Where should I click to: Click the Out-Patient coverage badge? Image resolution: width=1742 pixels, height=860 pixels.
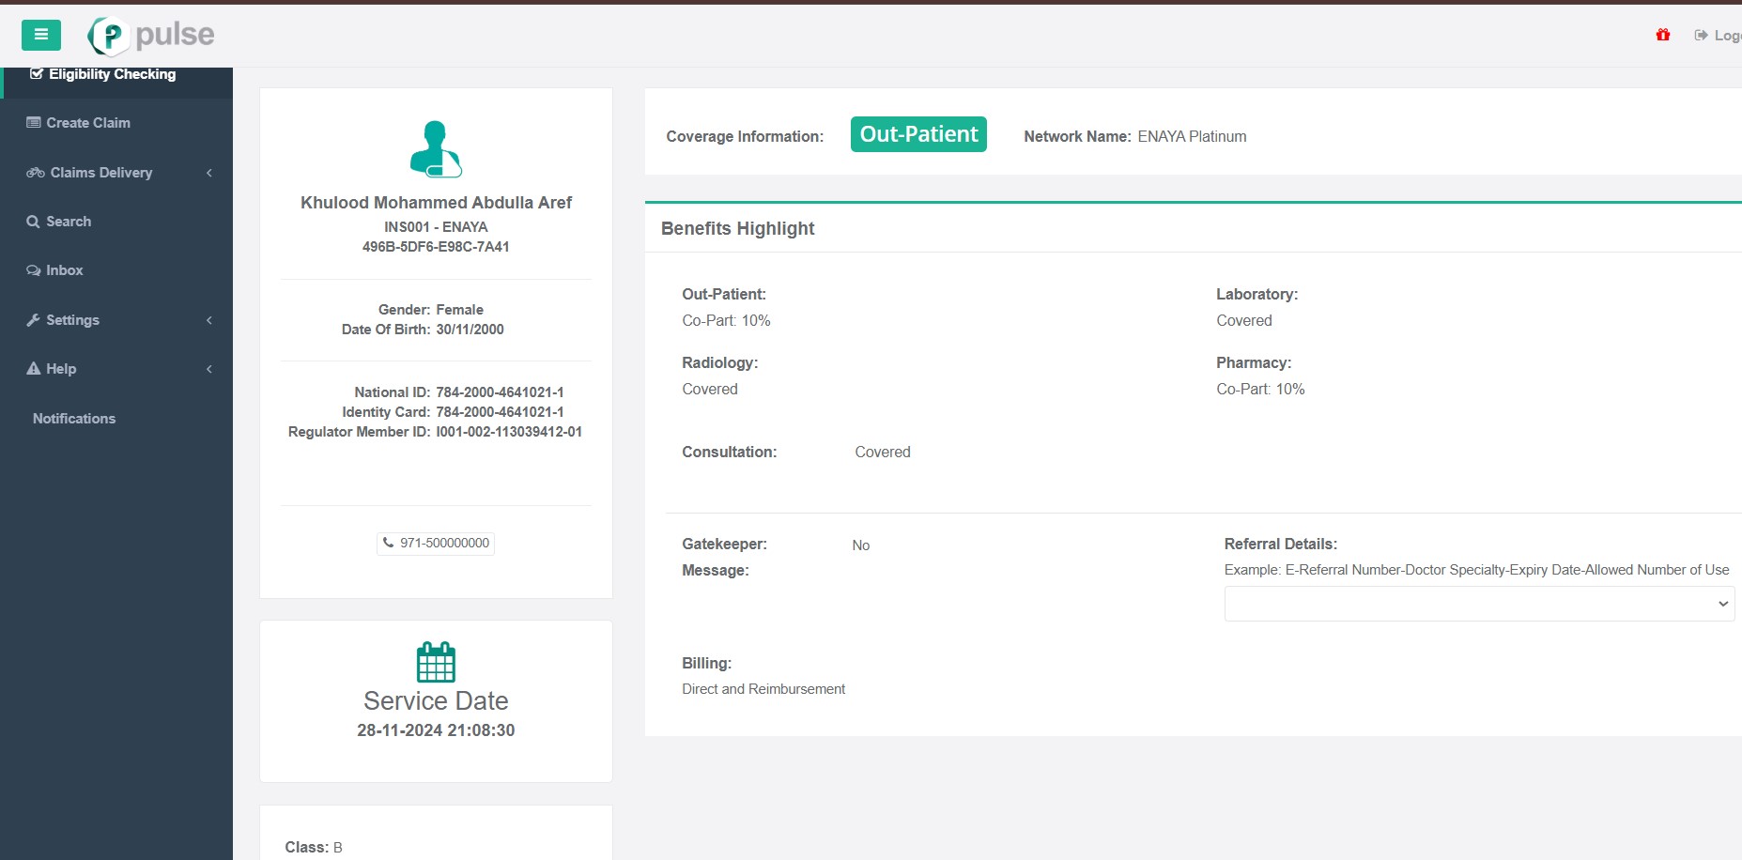(x=917, y=134)
